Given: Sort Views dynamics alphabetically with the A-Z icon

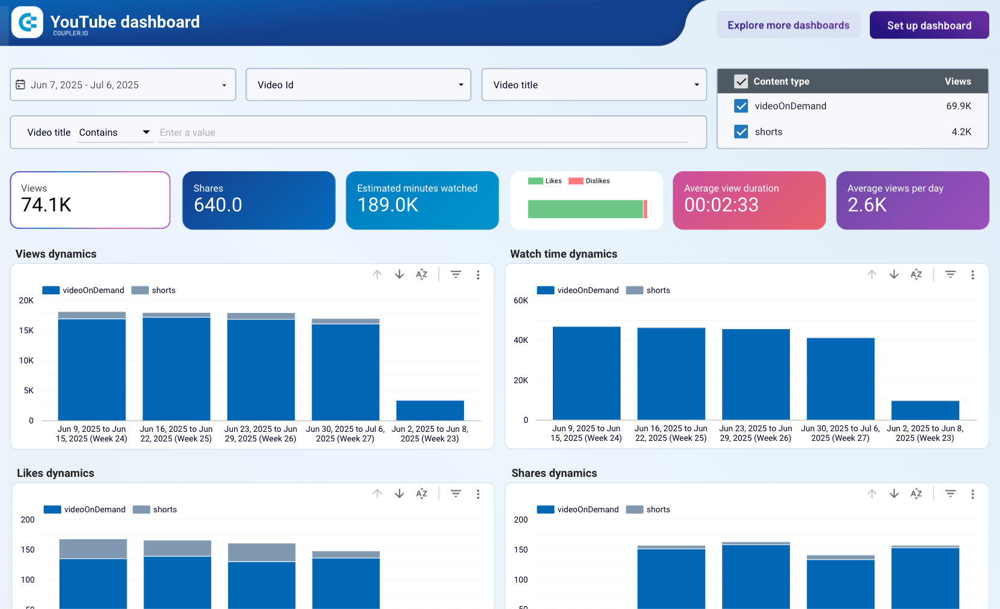Looking at the screenshot, I should click(422, 274).
